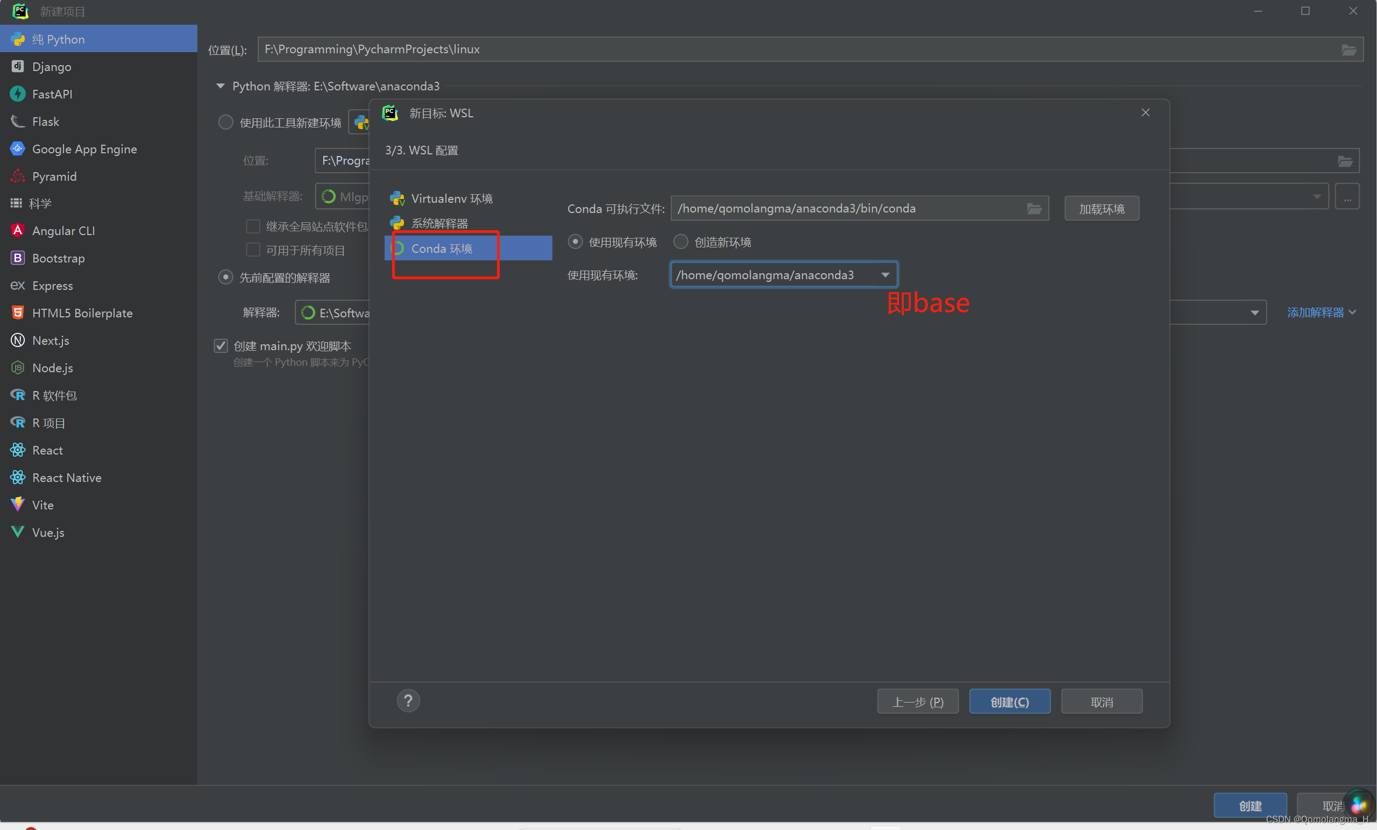Select the Pure Python project type
1377x830 pixels.
point(98,39)
